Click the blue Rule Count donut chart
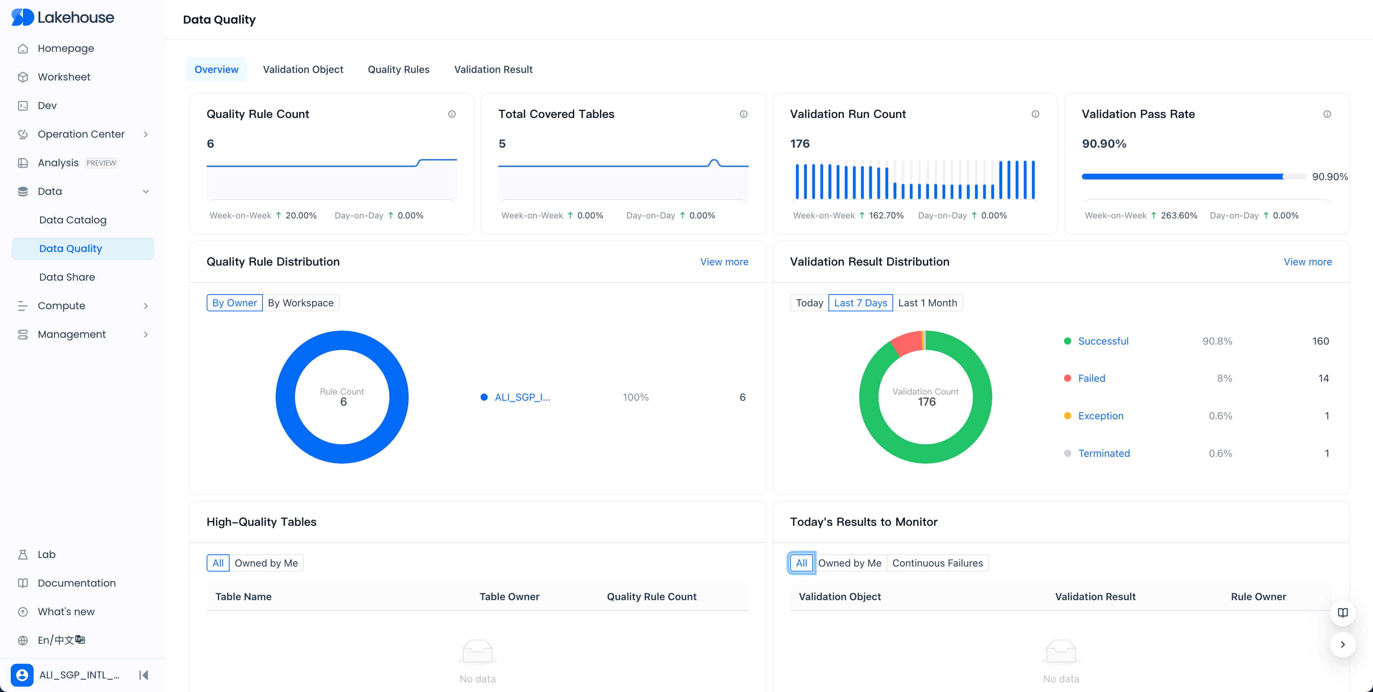The height and width of the screenshot is (692, 1373). click(285, 397)
